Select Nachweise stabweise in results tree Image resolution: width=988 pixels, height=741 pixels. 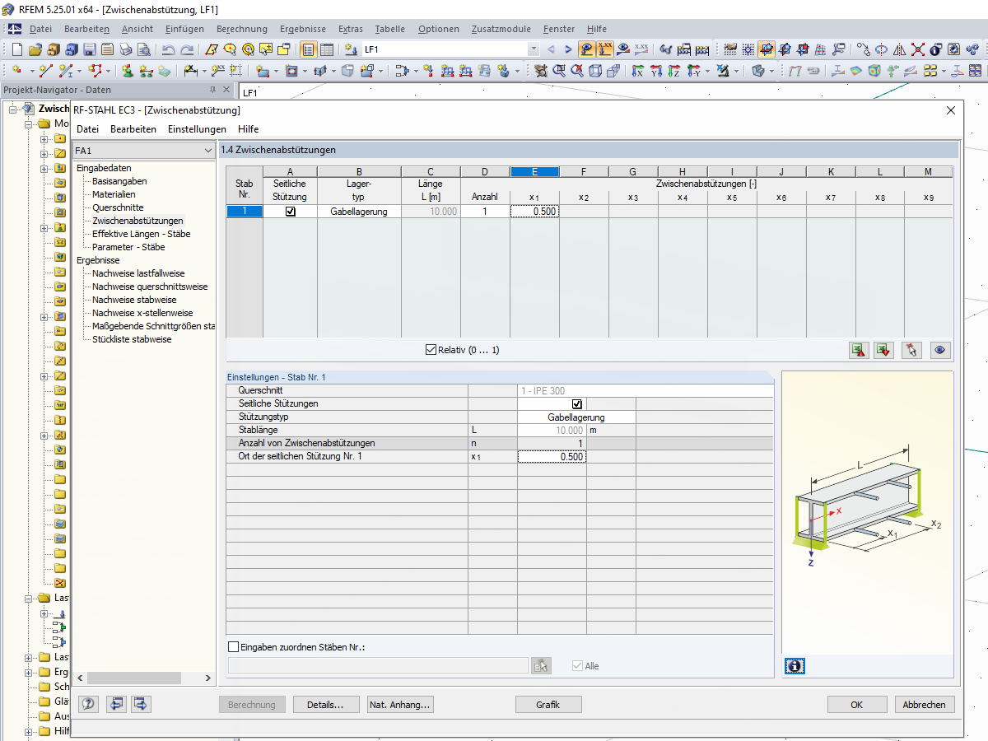click(x=134, y=300)
